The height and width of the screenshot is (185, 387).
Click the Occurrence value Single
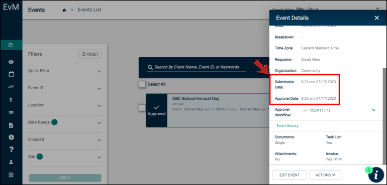point(280,142)
